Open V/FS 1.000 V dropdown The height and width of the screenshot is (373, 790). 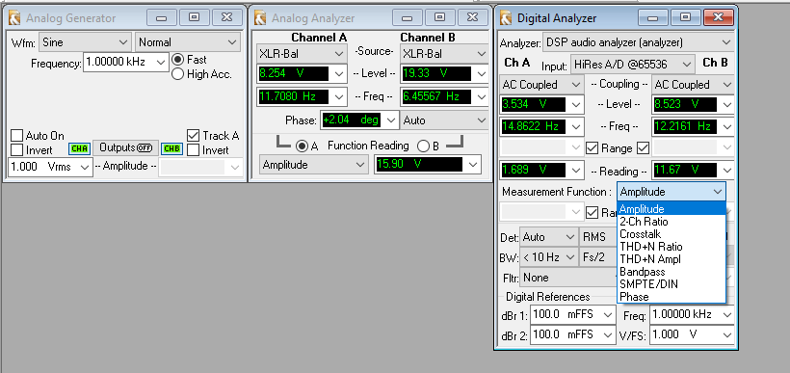point(692,335)
